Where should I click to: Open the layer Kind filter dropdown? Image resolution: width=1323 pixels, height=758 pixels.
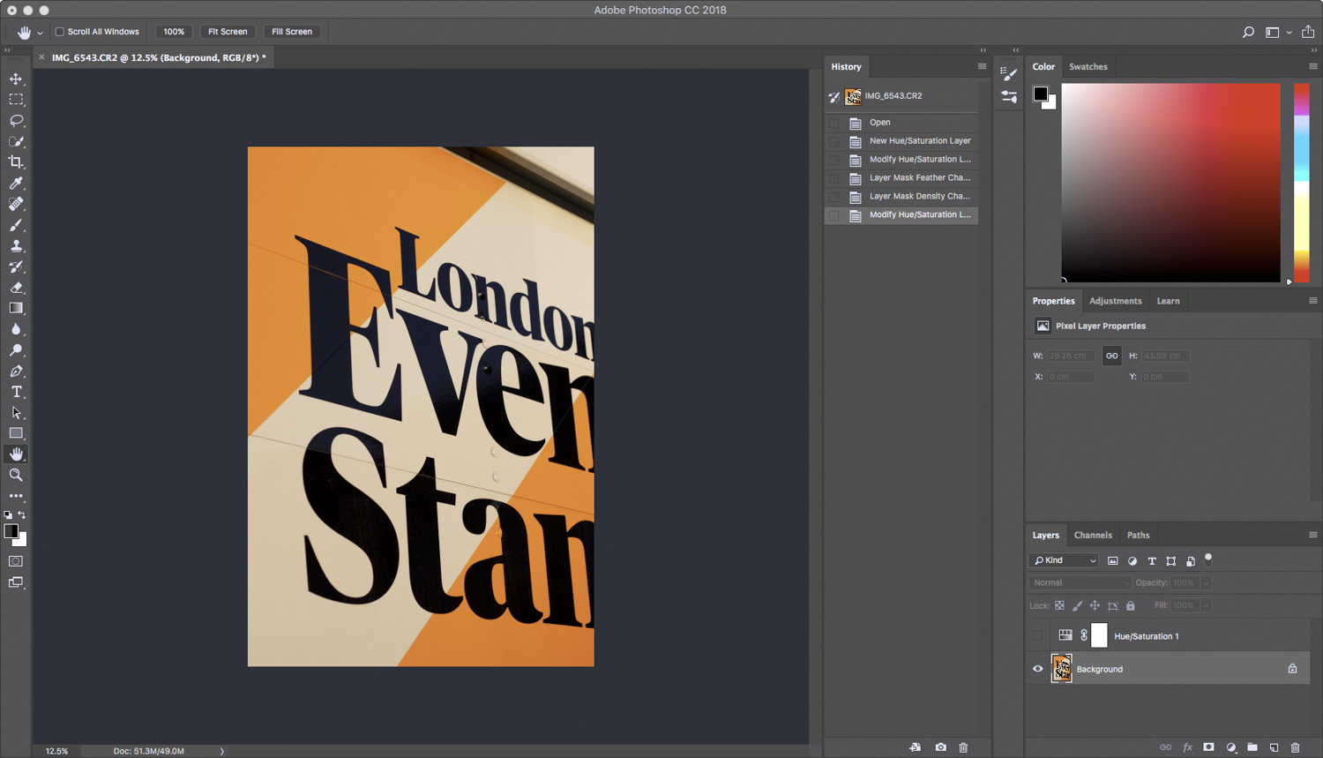[1065, 560]
